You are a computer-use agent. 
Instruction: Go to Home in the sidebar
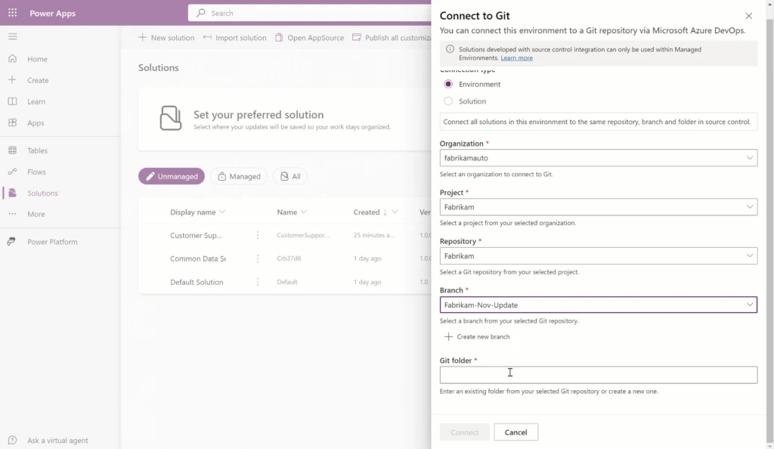tap(37, 59)
